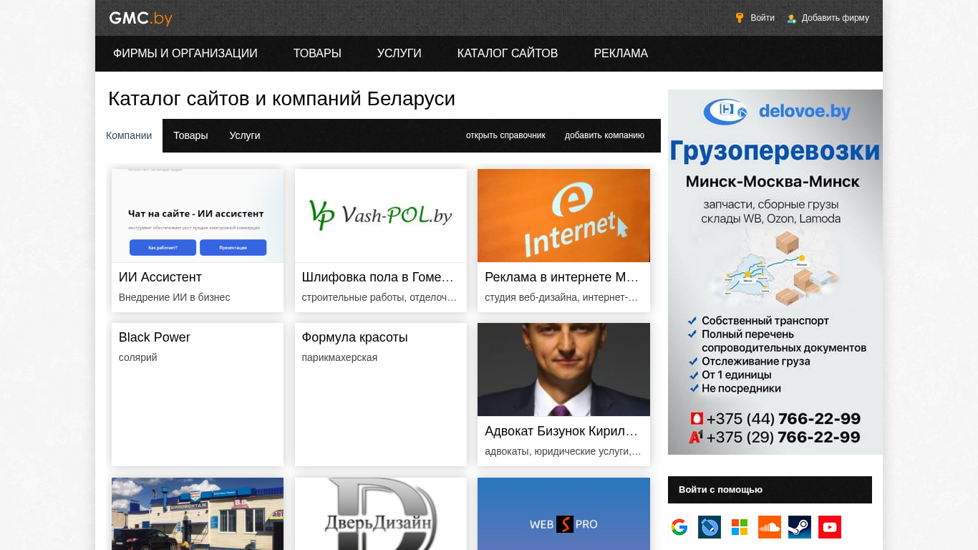
Task: Go to Каталог сайтов menu item
Action: (x=508, y=54)
